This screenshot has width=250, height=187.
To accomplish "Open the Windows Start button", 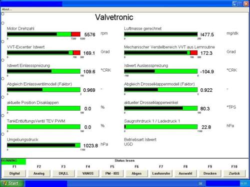I will click(11, 184).
